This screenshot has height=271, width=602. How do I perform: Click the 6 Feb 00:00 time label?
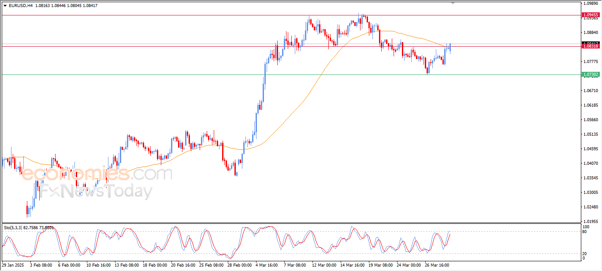[68, 266]
